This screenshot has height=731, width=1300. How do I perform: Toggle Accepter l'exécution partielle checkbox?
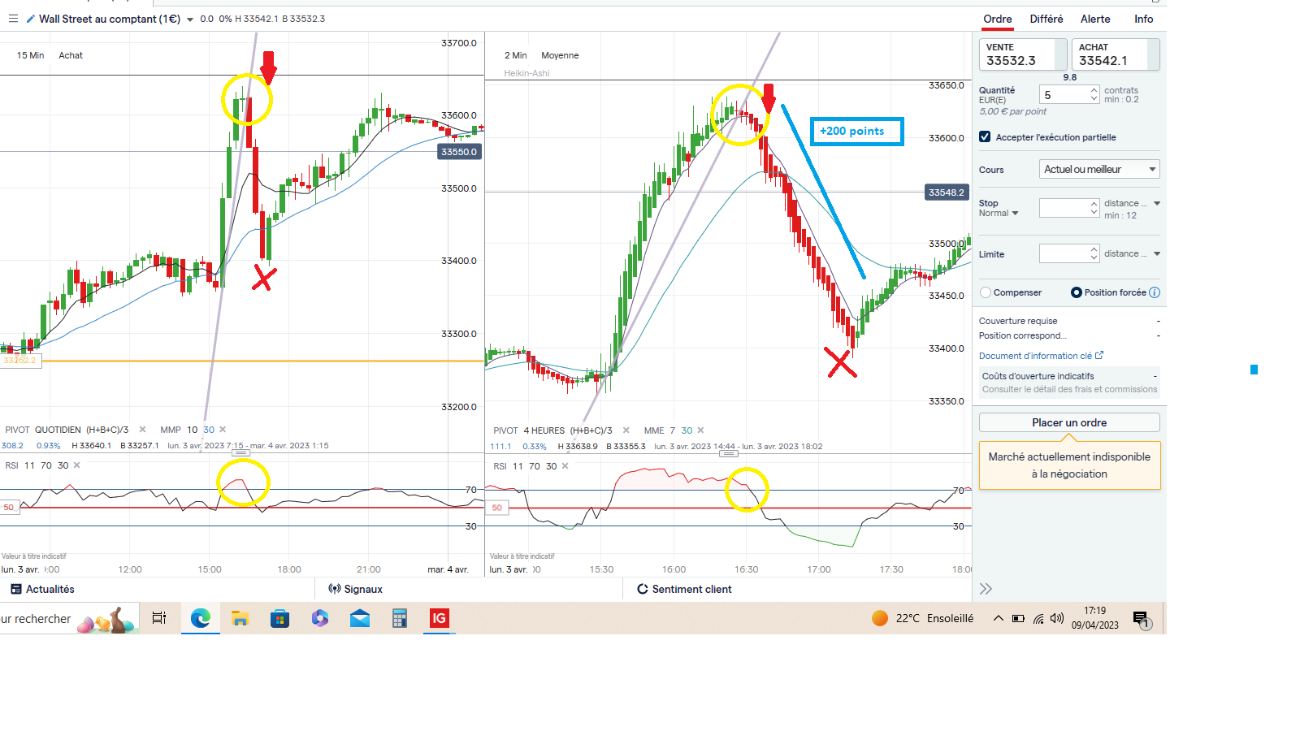click(985, 137)
